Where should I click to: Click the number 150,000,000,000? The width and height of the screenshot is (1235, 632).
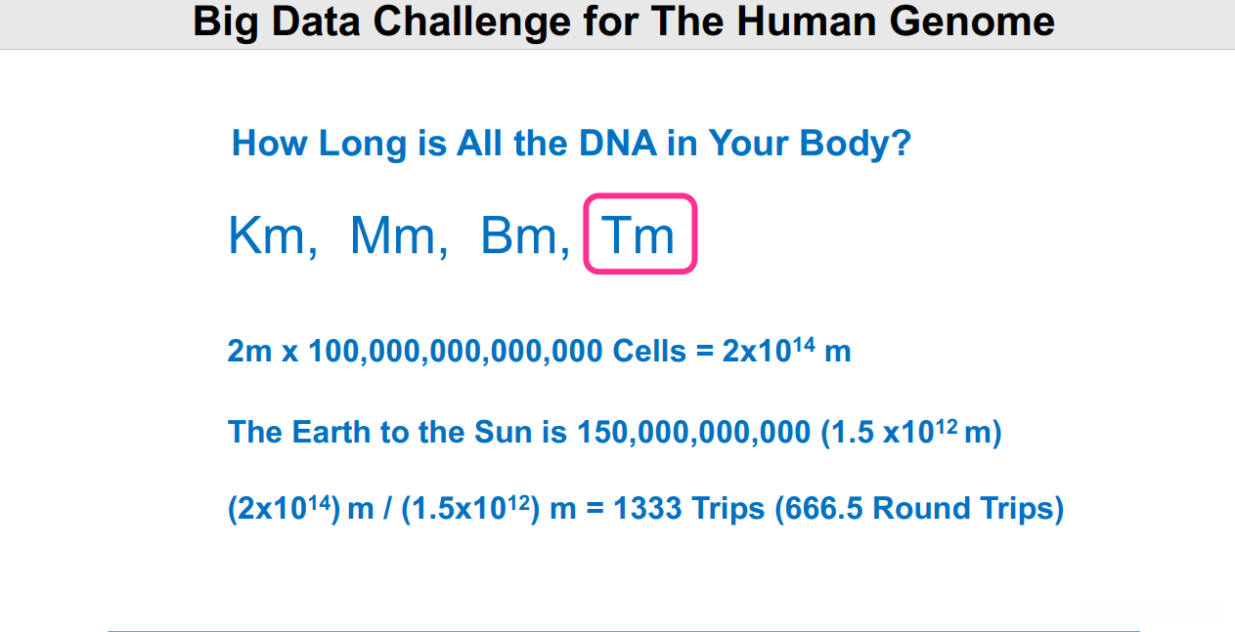694,432
